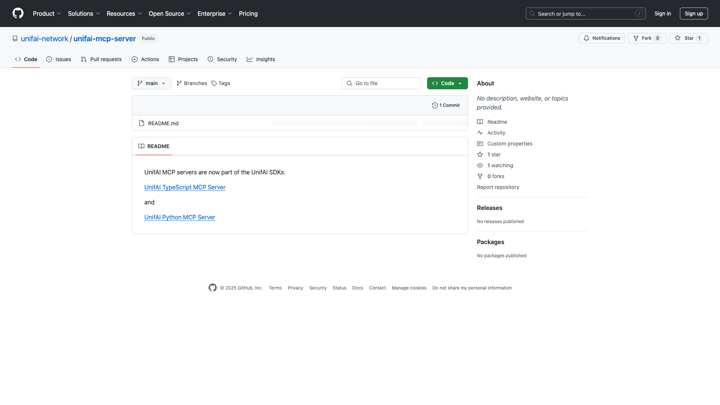Open UnifAI TypeScript MCP Server link
This screenshot has width=720, height=405.
point(185,187)
